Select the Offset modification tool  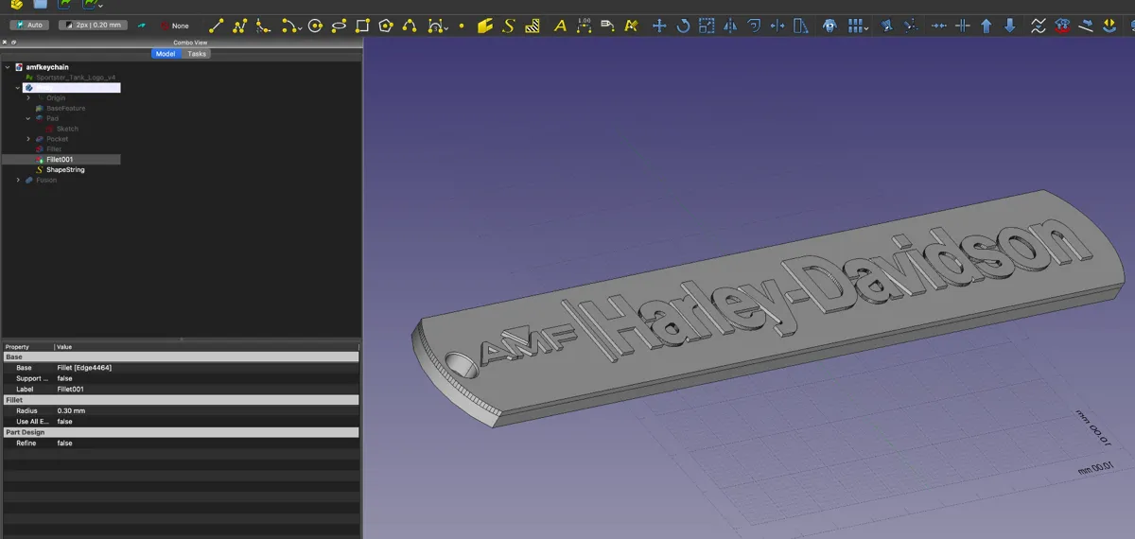tap(754, 26)
